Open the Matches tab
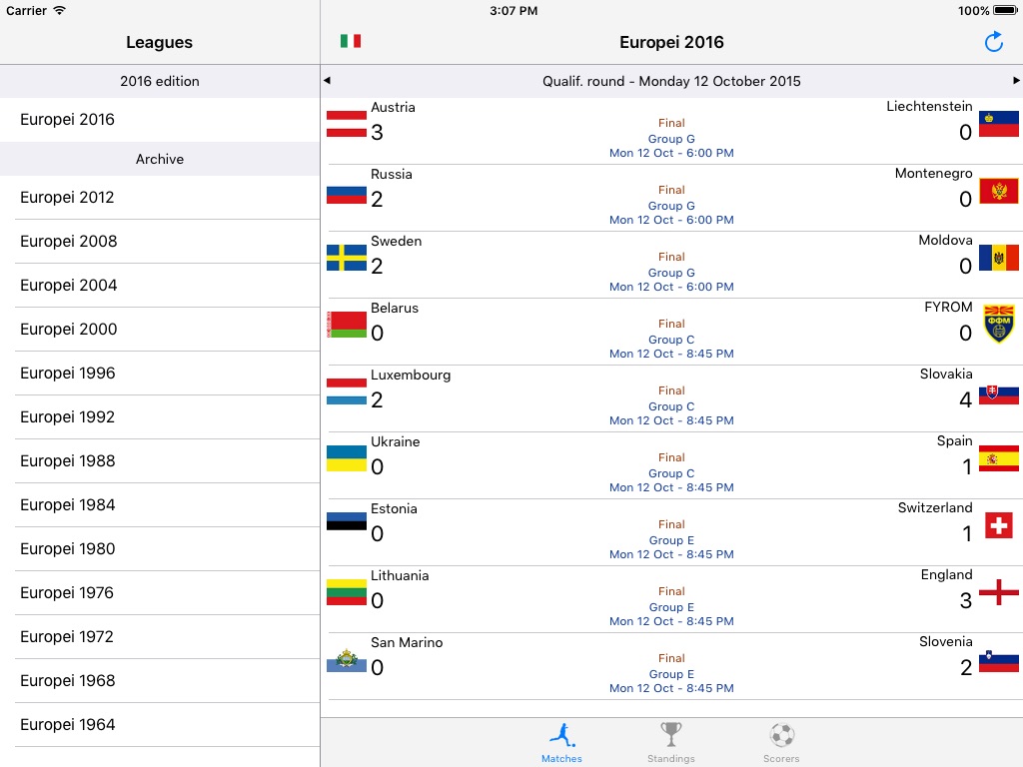 point(561,743)
